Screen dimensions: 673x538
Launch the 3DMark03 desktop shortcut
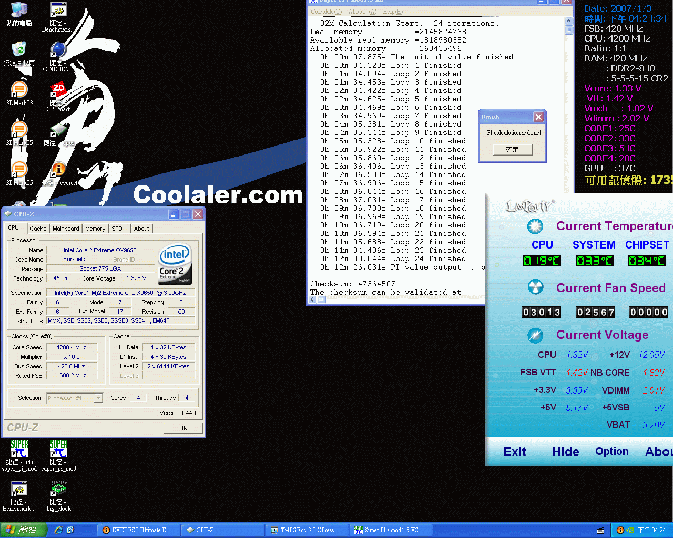pos(19,94)
